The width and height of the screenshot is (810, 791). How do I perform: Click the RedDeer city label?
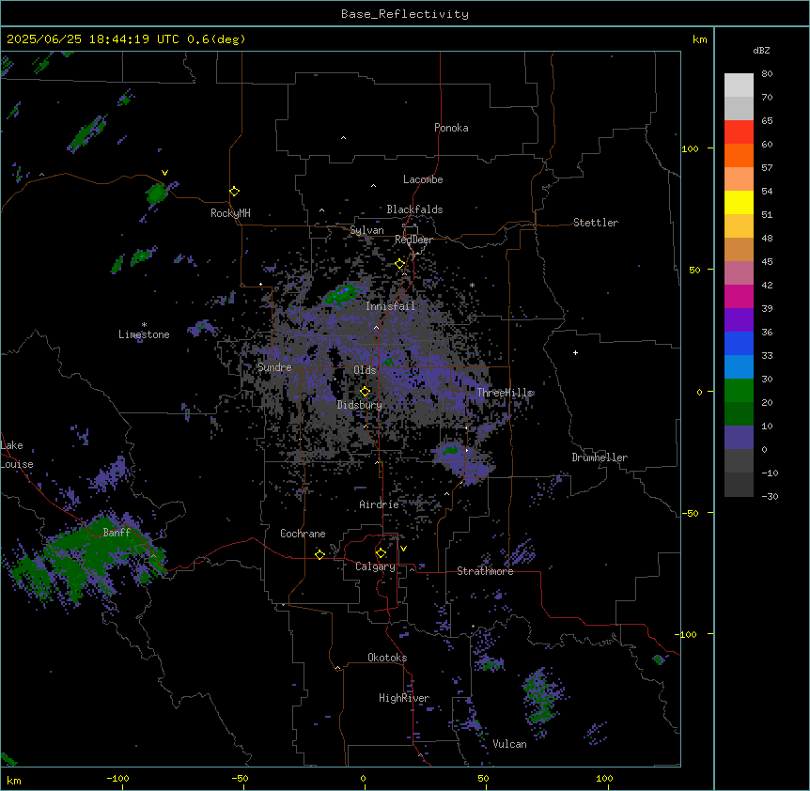[413, 240]
